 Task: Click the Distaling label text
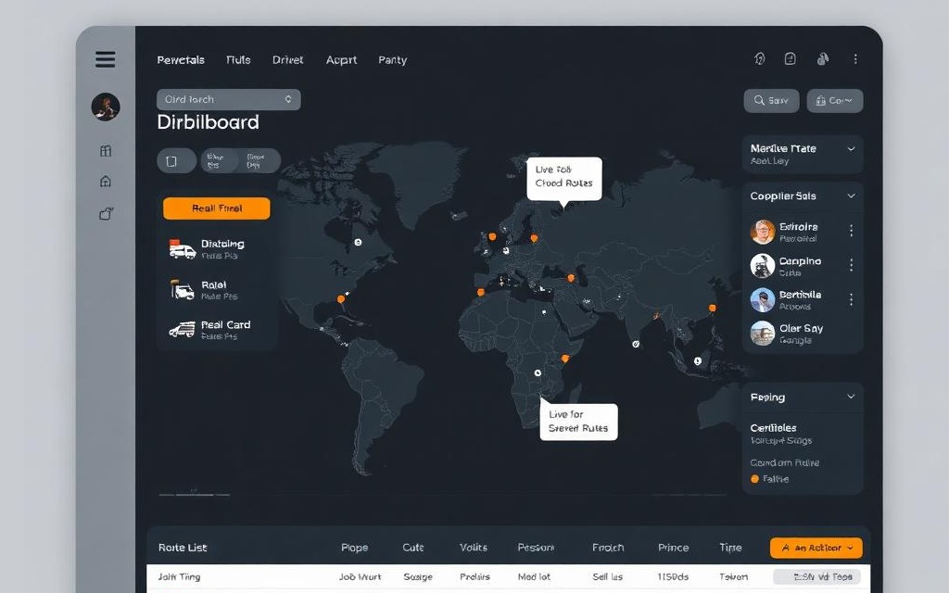222,244
